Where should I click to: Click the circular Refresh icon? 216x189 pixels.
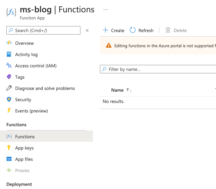[x=133, y=30]
